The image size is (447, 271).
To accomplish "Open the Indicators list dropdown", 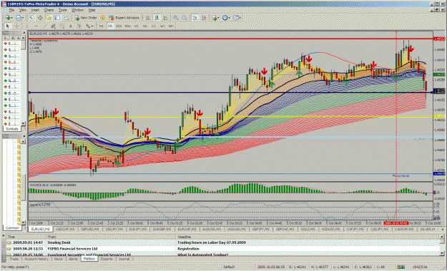I will tap(216, 18).
